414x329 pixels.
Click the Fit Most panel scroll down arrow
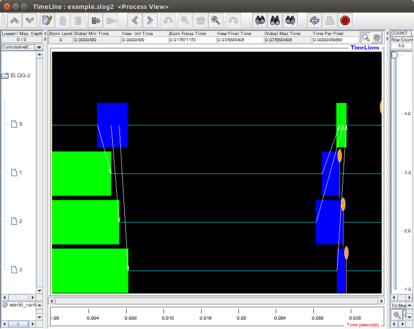[x=410, y=317]
